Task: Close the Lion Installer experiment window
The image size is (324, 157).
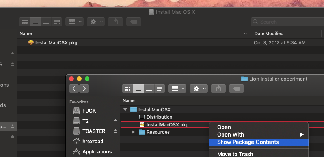Action: coord(71,79)
